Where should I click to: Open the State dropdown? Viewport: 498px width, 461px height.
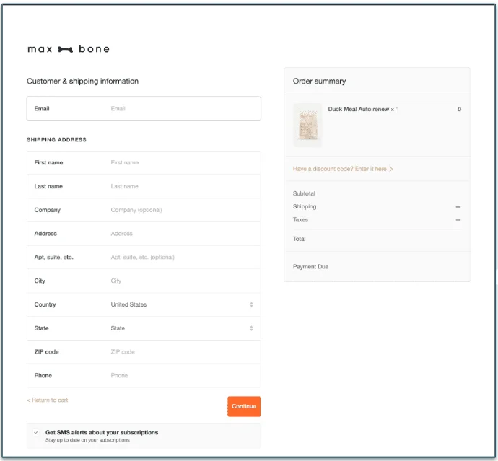[144, 328]
